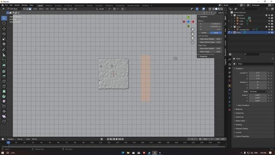Toggle the Snow collection exclude checkbox
The height and width of the screenshot is (155, 275).
coord(266,27)
